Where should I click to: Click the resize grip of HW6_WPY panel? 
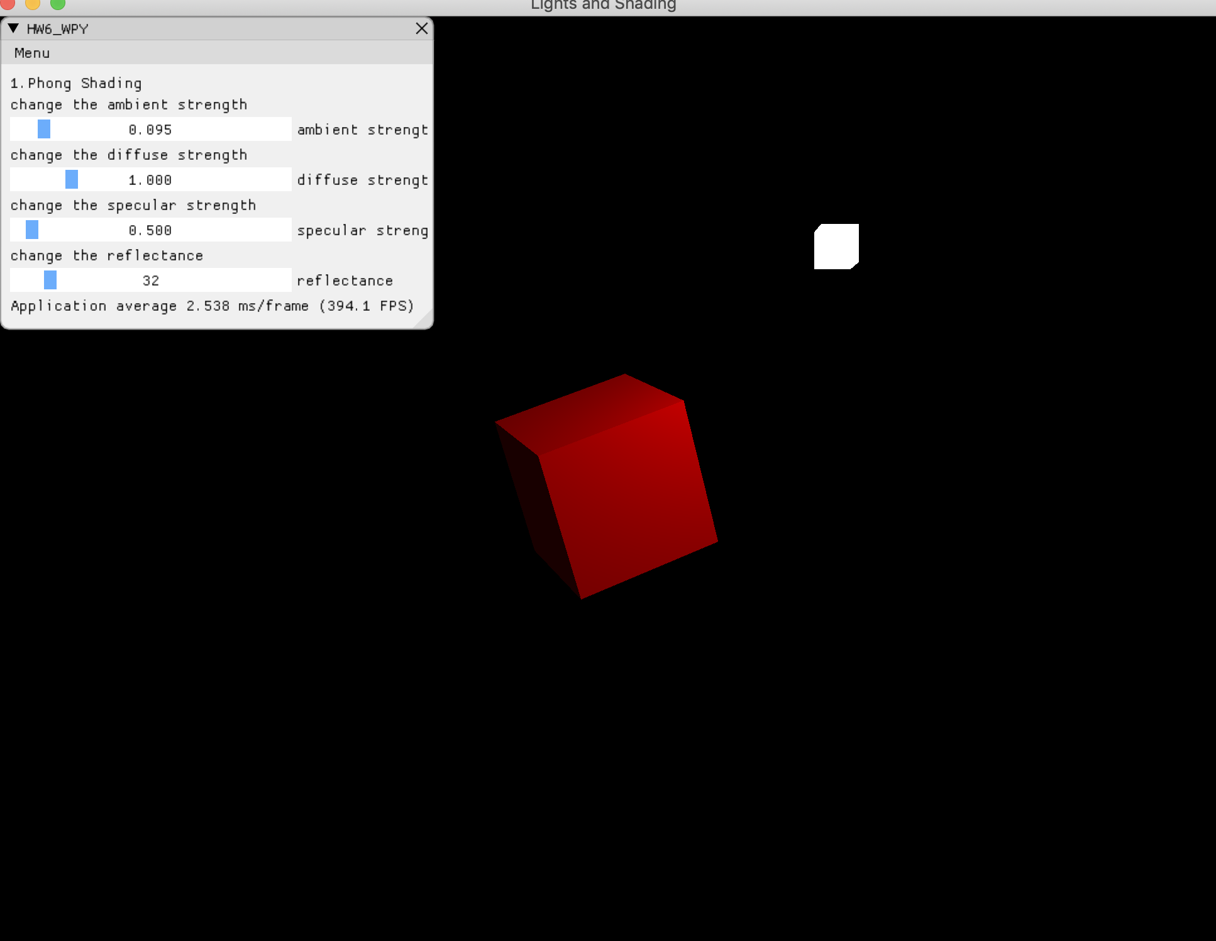pyautogui.click(x=426, y=321)
